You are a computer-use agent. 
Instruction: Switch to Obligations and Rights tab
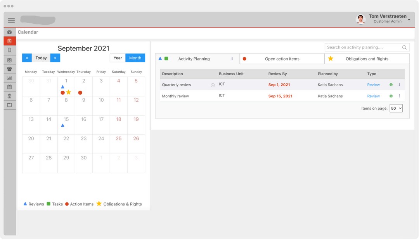(x=367, y=59)
